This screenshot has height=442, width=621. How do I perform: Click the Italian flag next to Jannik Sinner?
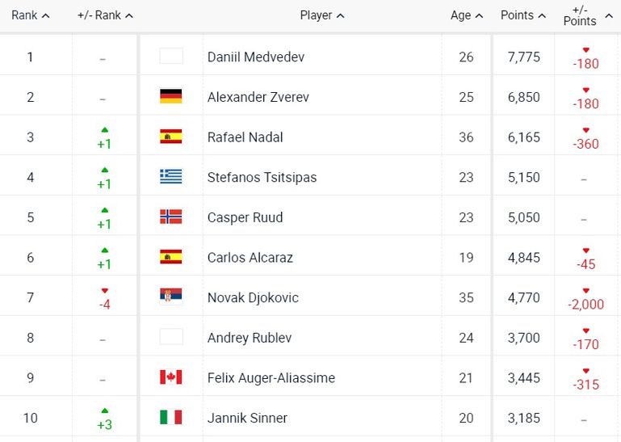click(x=170, y=418)
